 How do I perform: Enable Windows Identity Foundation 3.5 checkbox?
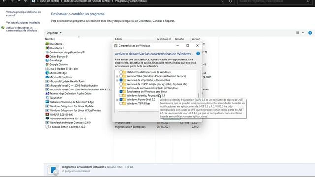pos(121,96)
